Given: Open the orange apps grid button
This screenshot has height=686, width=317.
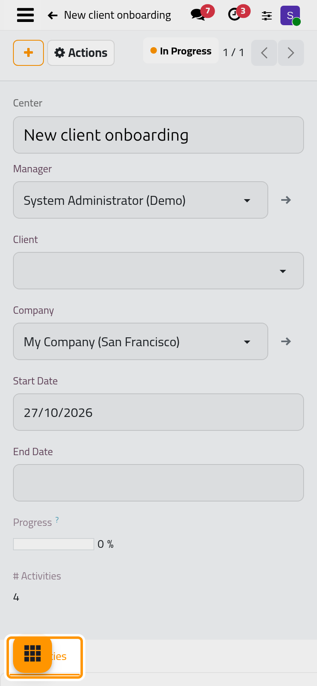Looking at the screenshot, I should [33, 653].
